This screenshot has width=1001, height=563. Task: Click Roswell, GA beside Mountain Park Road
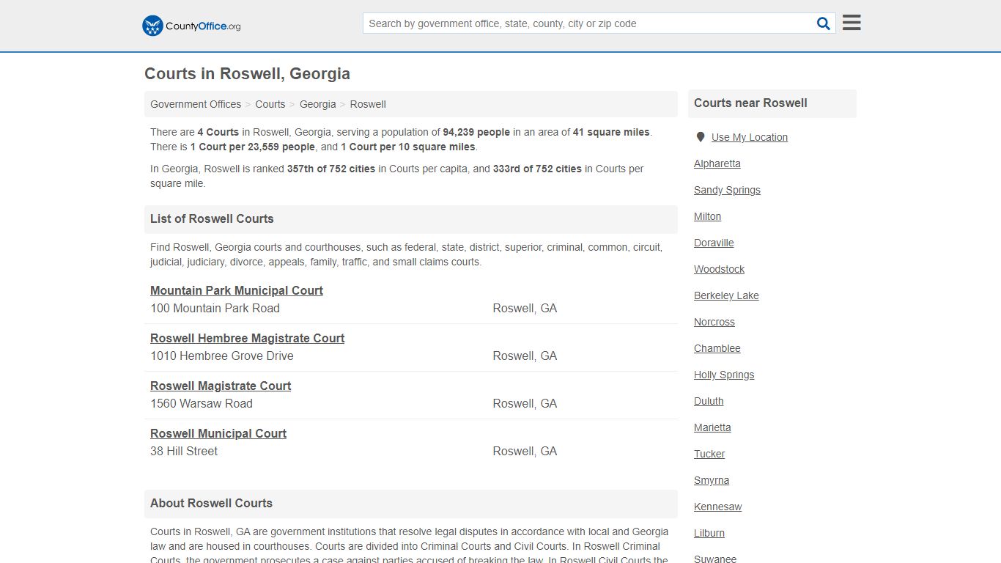point(525,308)
